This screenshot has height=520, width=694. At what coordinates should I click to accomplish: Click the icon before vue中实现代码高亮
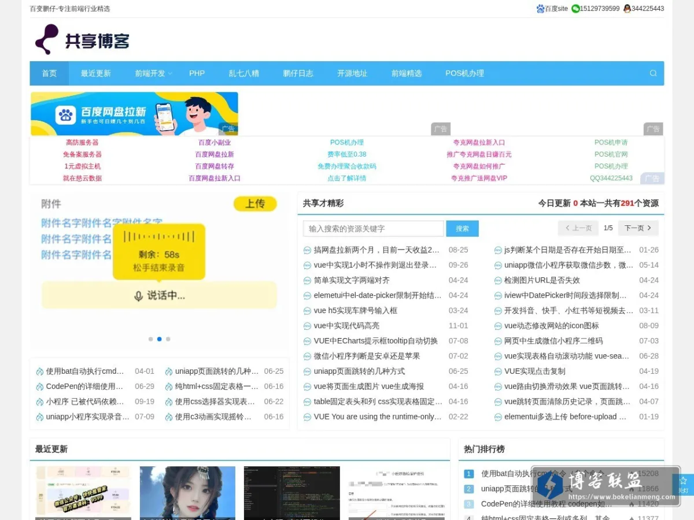click(x=308, y=326)
